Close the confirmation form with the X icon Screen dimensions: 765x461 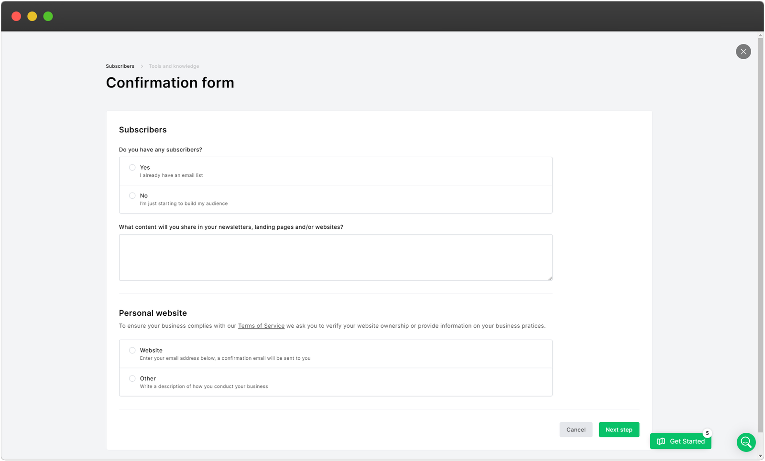click(743, 52)
